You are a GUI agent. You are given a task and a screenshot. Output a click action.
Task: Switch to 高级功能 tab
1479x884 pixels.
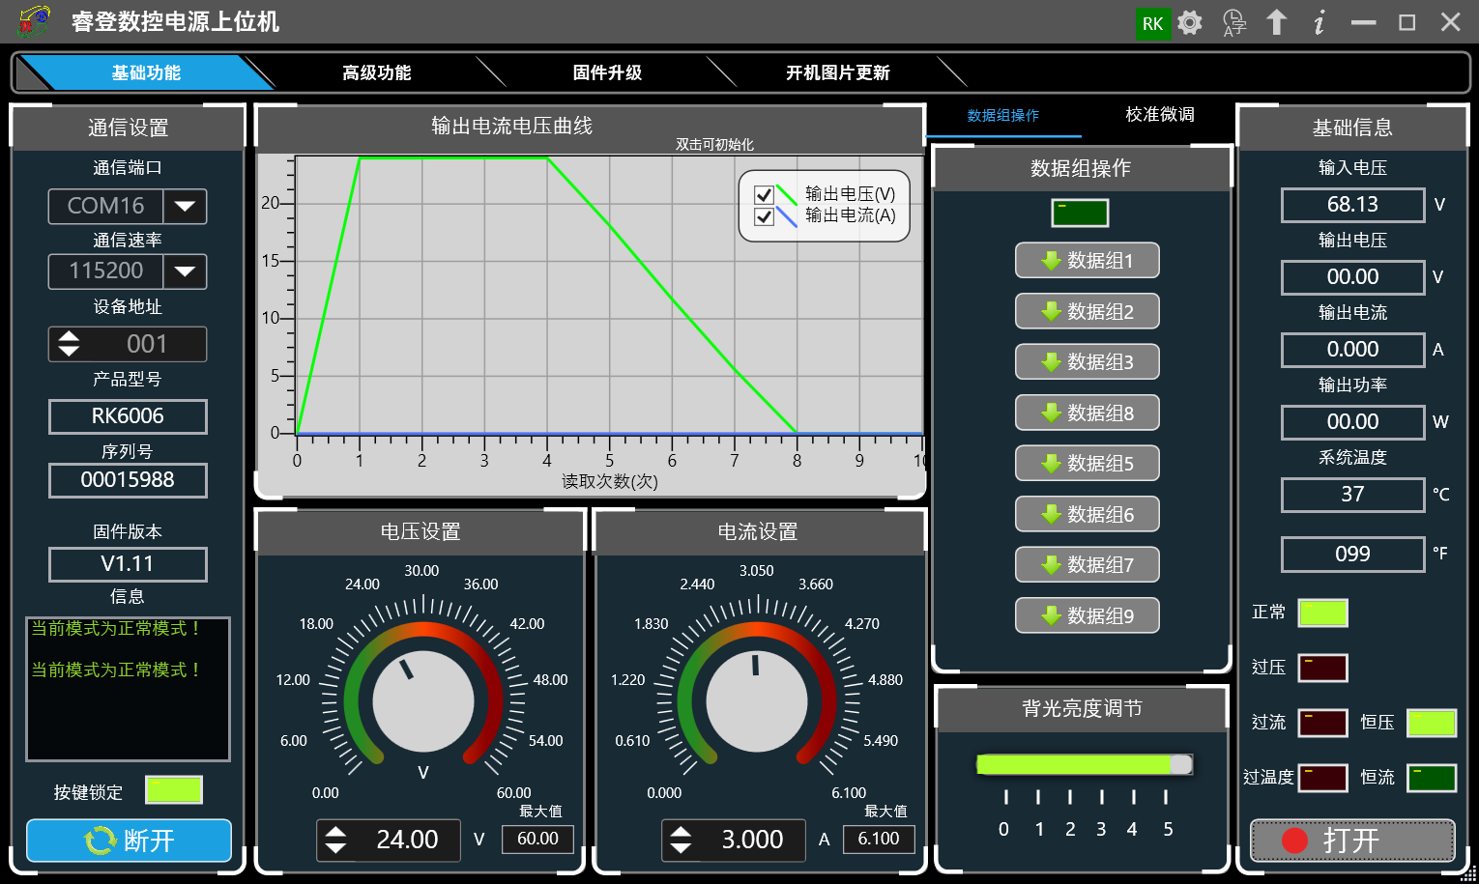[x=377, y=72]
